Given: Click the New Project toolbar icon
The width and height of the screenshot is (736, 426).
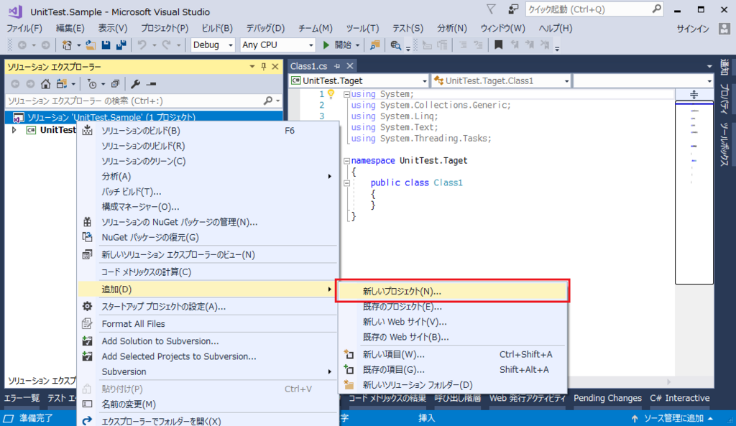Looking at the screenshot, I should click(67, 45).
